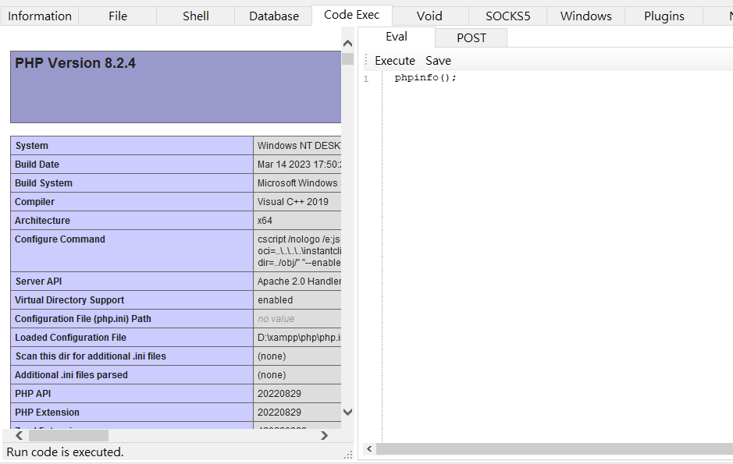
Task: Select the Plugins tab
Action: (x=664, y=16)
